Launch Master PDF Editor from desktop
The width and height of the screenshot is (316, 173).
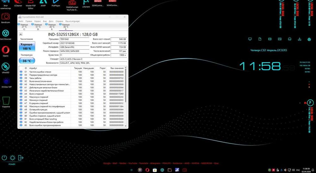pos(31,4)
